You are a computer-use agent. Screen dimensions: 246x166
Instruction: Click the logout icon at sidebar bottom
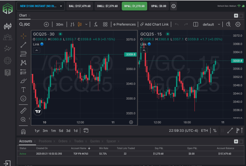pos(7,163)
